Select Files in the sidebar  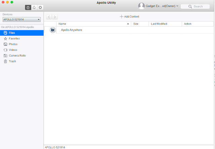(22, 33)
